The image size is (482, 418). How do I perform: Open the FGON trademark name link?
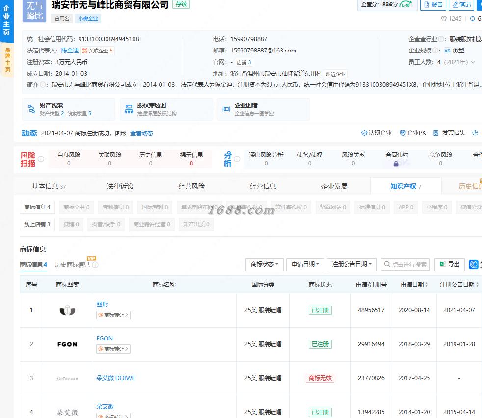pos(105,339)
